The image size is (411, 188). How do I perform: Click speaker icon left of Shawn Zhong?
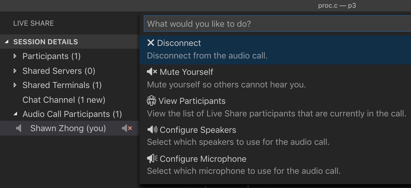pos(19,128)
